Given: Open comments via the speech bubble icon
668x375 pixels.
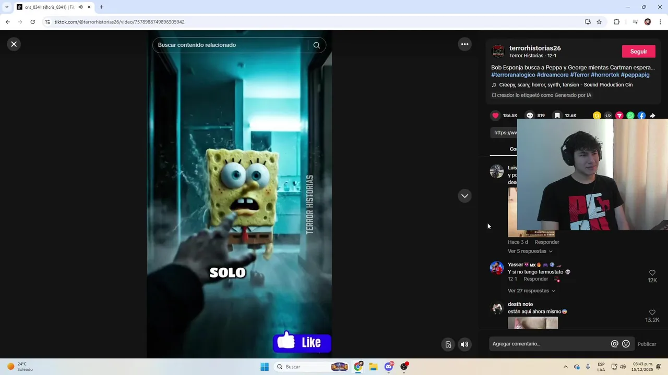Looking at the screenshot, I should point(530,116).
